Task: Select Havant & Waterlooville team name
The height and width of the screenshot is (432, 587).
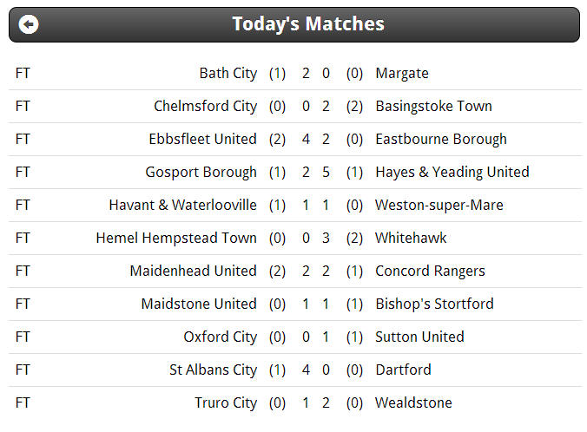Action: pos(183,205)
